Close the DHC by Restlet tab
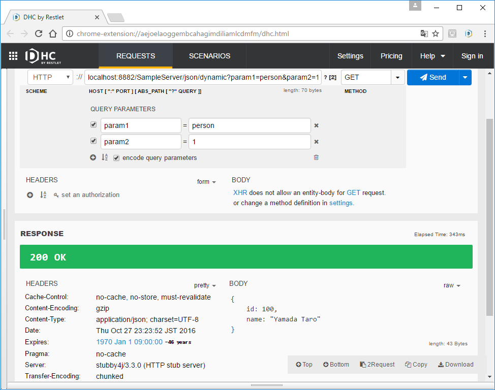This screenshot has width=495, height=390. point(97,17)
